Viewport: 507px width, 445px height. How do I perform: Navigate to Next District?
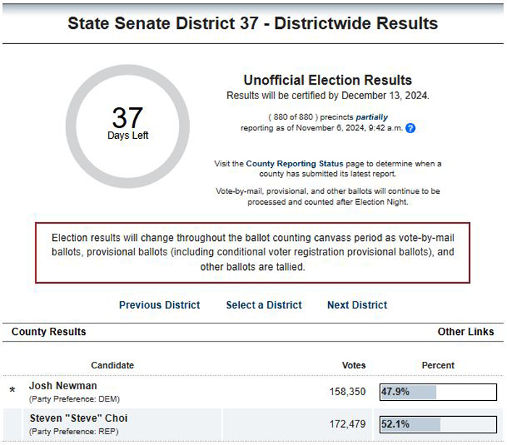[357, 305]
